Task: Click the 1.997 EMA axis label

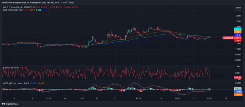Action: click(238, 41)
